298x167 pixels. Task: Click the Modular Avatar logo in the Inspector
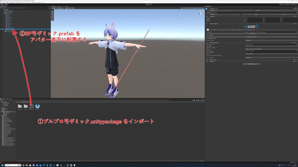click(x=251, y=26)
